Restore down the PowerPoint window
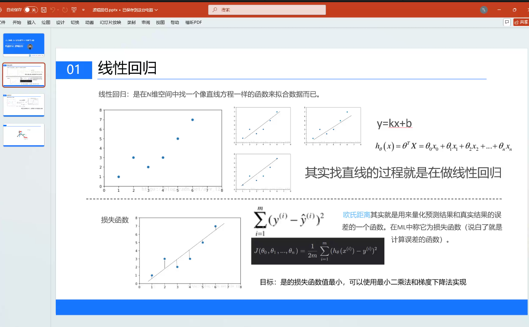The width and height of the screenshot is (529, 327). (x=514, y=10)
